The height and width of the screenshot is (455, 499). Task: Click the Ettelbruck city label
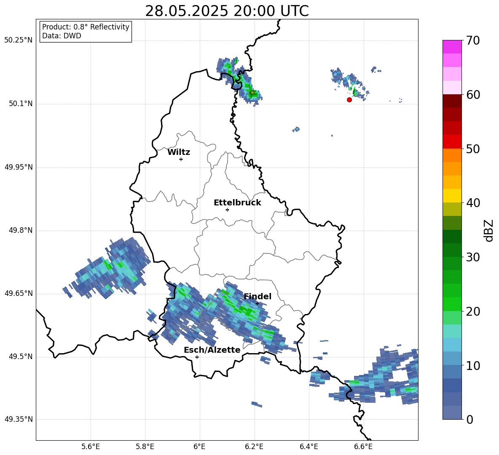click(237, 203)
